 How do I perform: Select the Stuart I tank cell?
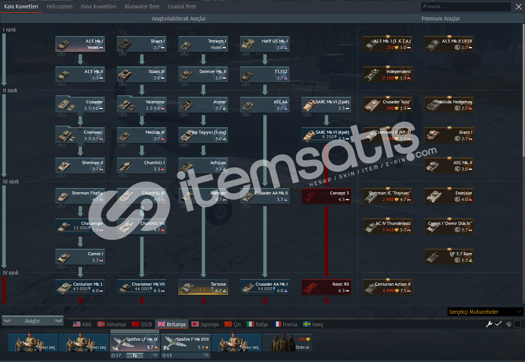coord(142,44)
